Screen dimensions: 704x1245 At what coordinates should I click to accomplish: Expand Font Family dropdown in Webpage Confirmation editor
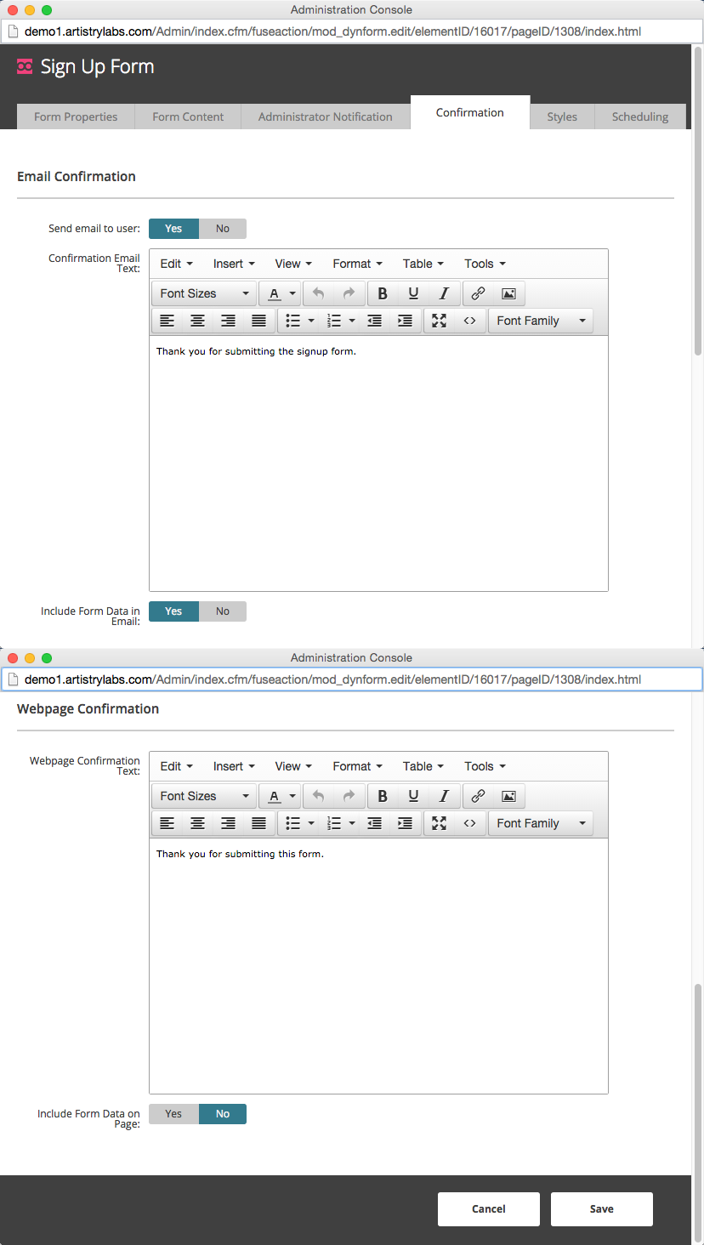[x=541, y=823]
